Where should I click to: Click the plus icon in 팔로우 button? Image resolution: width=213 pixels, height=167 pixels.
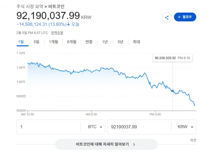click(179, 17)
